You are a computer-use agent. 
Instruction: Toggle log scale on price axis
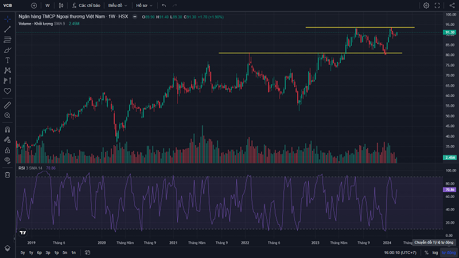click(435, 252)
